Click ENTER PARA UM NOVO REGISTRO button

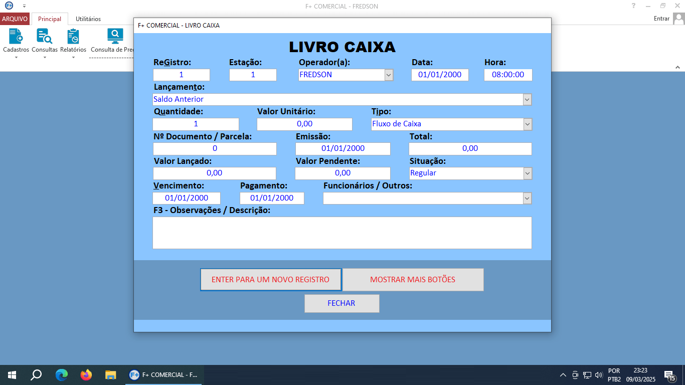[271, 280]
